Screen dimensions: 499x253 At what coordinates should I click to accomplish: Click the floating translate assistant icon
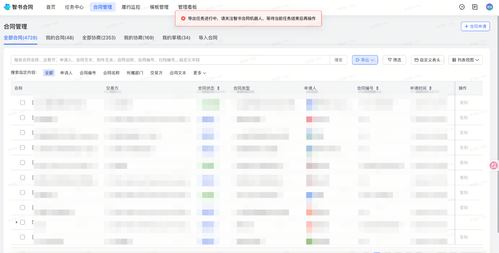pos(494,166)
